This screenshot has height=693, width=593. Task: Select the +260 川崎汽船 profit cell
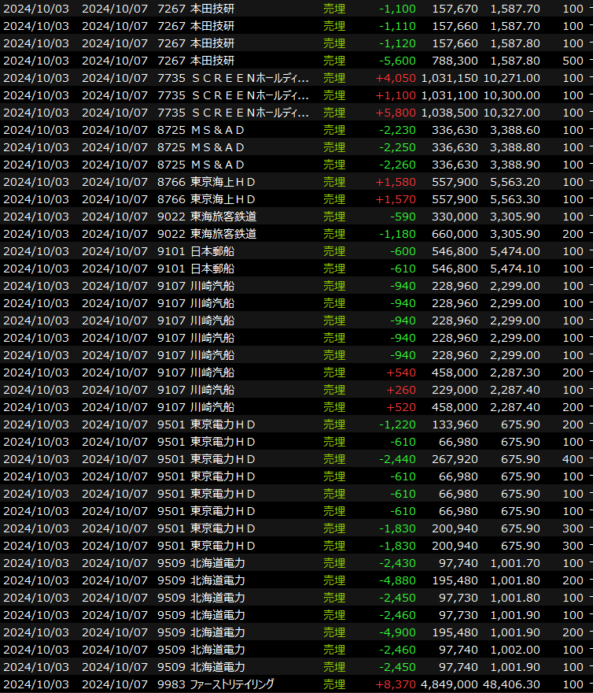401,390
